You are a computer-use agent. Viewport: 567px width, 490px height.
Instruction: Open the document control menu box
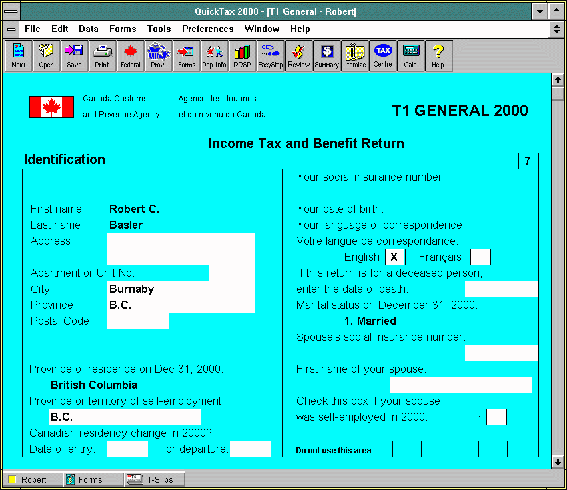coord(11,29)
